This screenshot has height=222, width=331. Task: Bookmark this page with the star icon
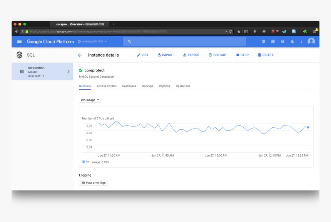[239, 32]
